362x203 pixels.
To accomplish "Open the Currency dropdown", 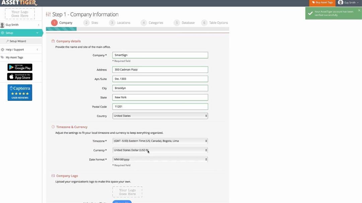I will click(x=160, y=150).
